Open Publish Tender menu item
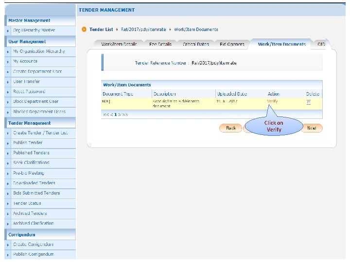 pos(28,143)
